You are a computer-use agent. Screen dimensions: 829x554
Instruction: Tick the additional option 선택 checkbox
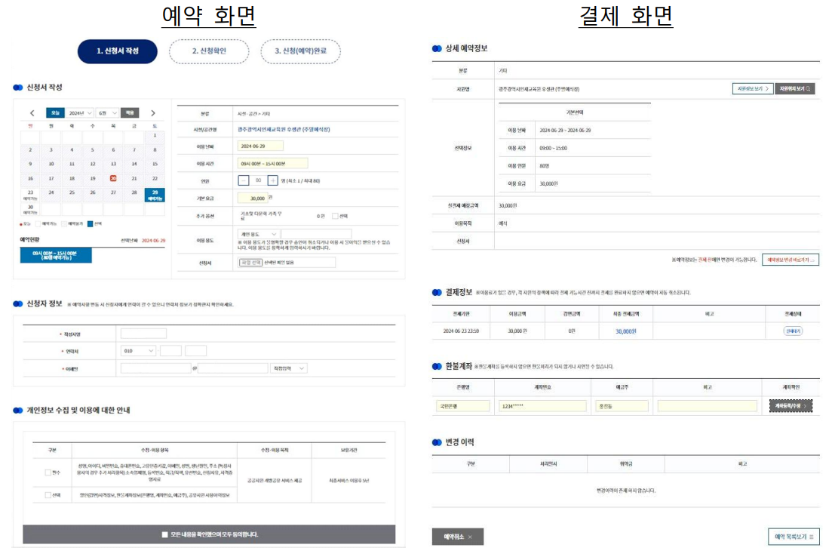pyautogui.click(x=335, y=216)
